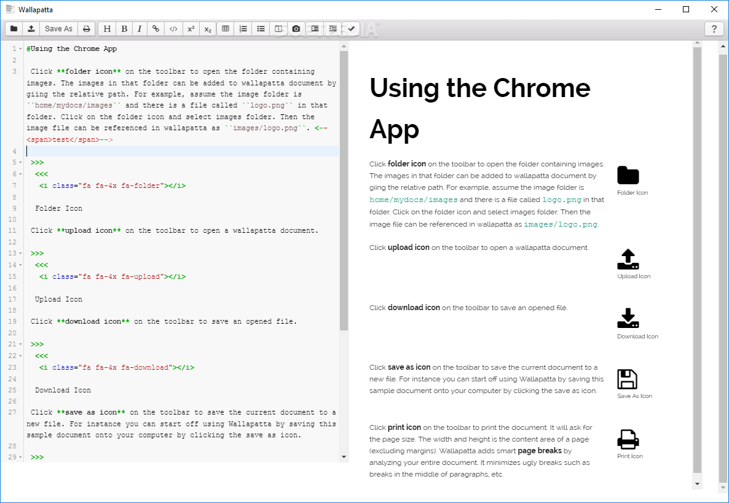Click the 'Using the Chrome App' preview heading

pyautogui.click(x=480, y=108)
